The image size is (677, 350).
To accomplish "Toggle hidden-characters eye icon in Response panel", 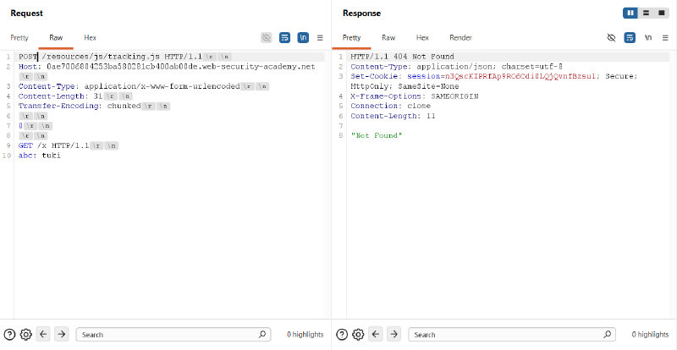I will [611, 38].
